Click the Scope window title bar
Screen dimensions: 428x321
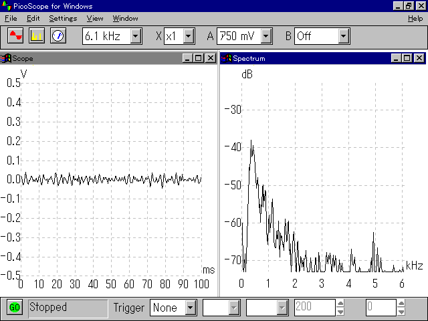click(x=108, y=58)
